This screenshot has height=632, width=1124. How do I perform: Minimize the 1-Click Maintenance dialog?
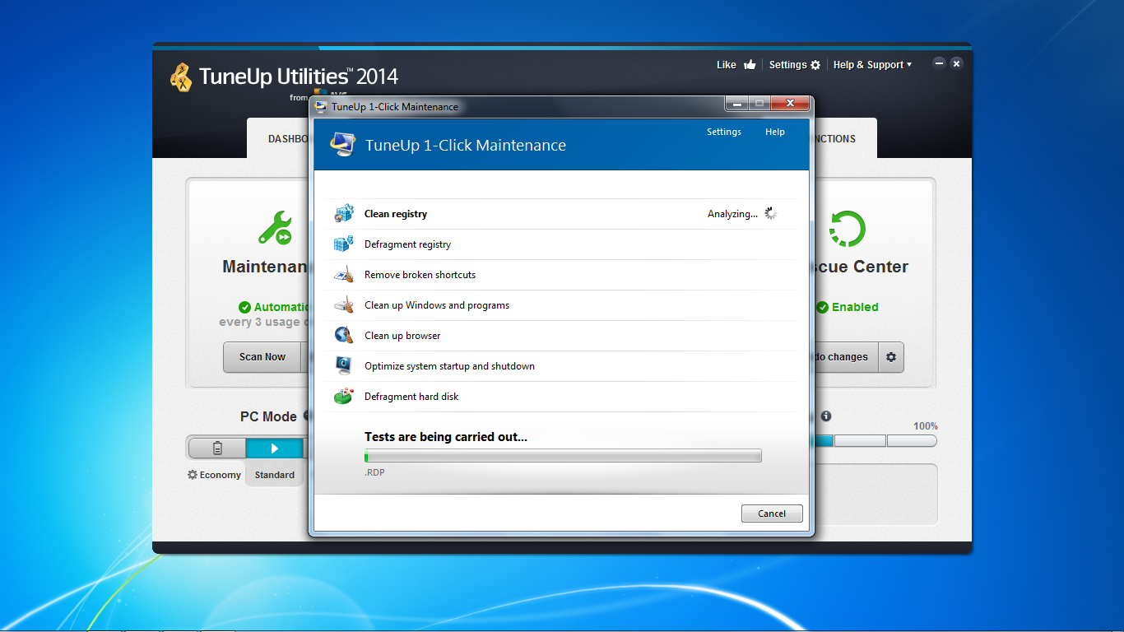(736, 104)
